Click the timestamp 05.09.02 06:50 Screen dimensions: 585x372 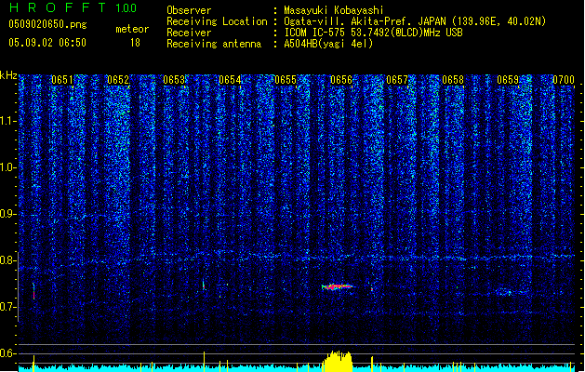[47, 43]
